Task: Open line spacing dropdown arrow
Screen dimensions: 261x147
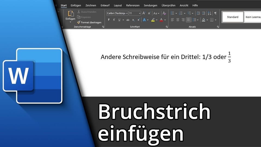Action: [198, 20]
